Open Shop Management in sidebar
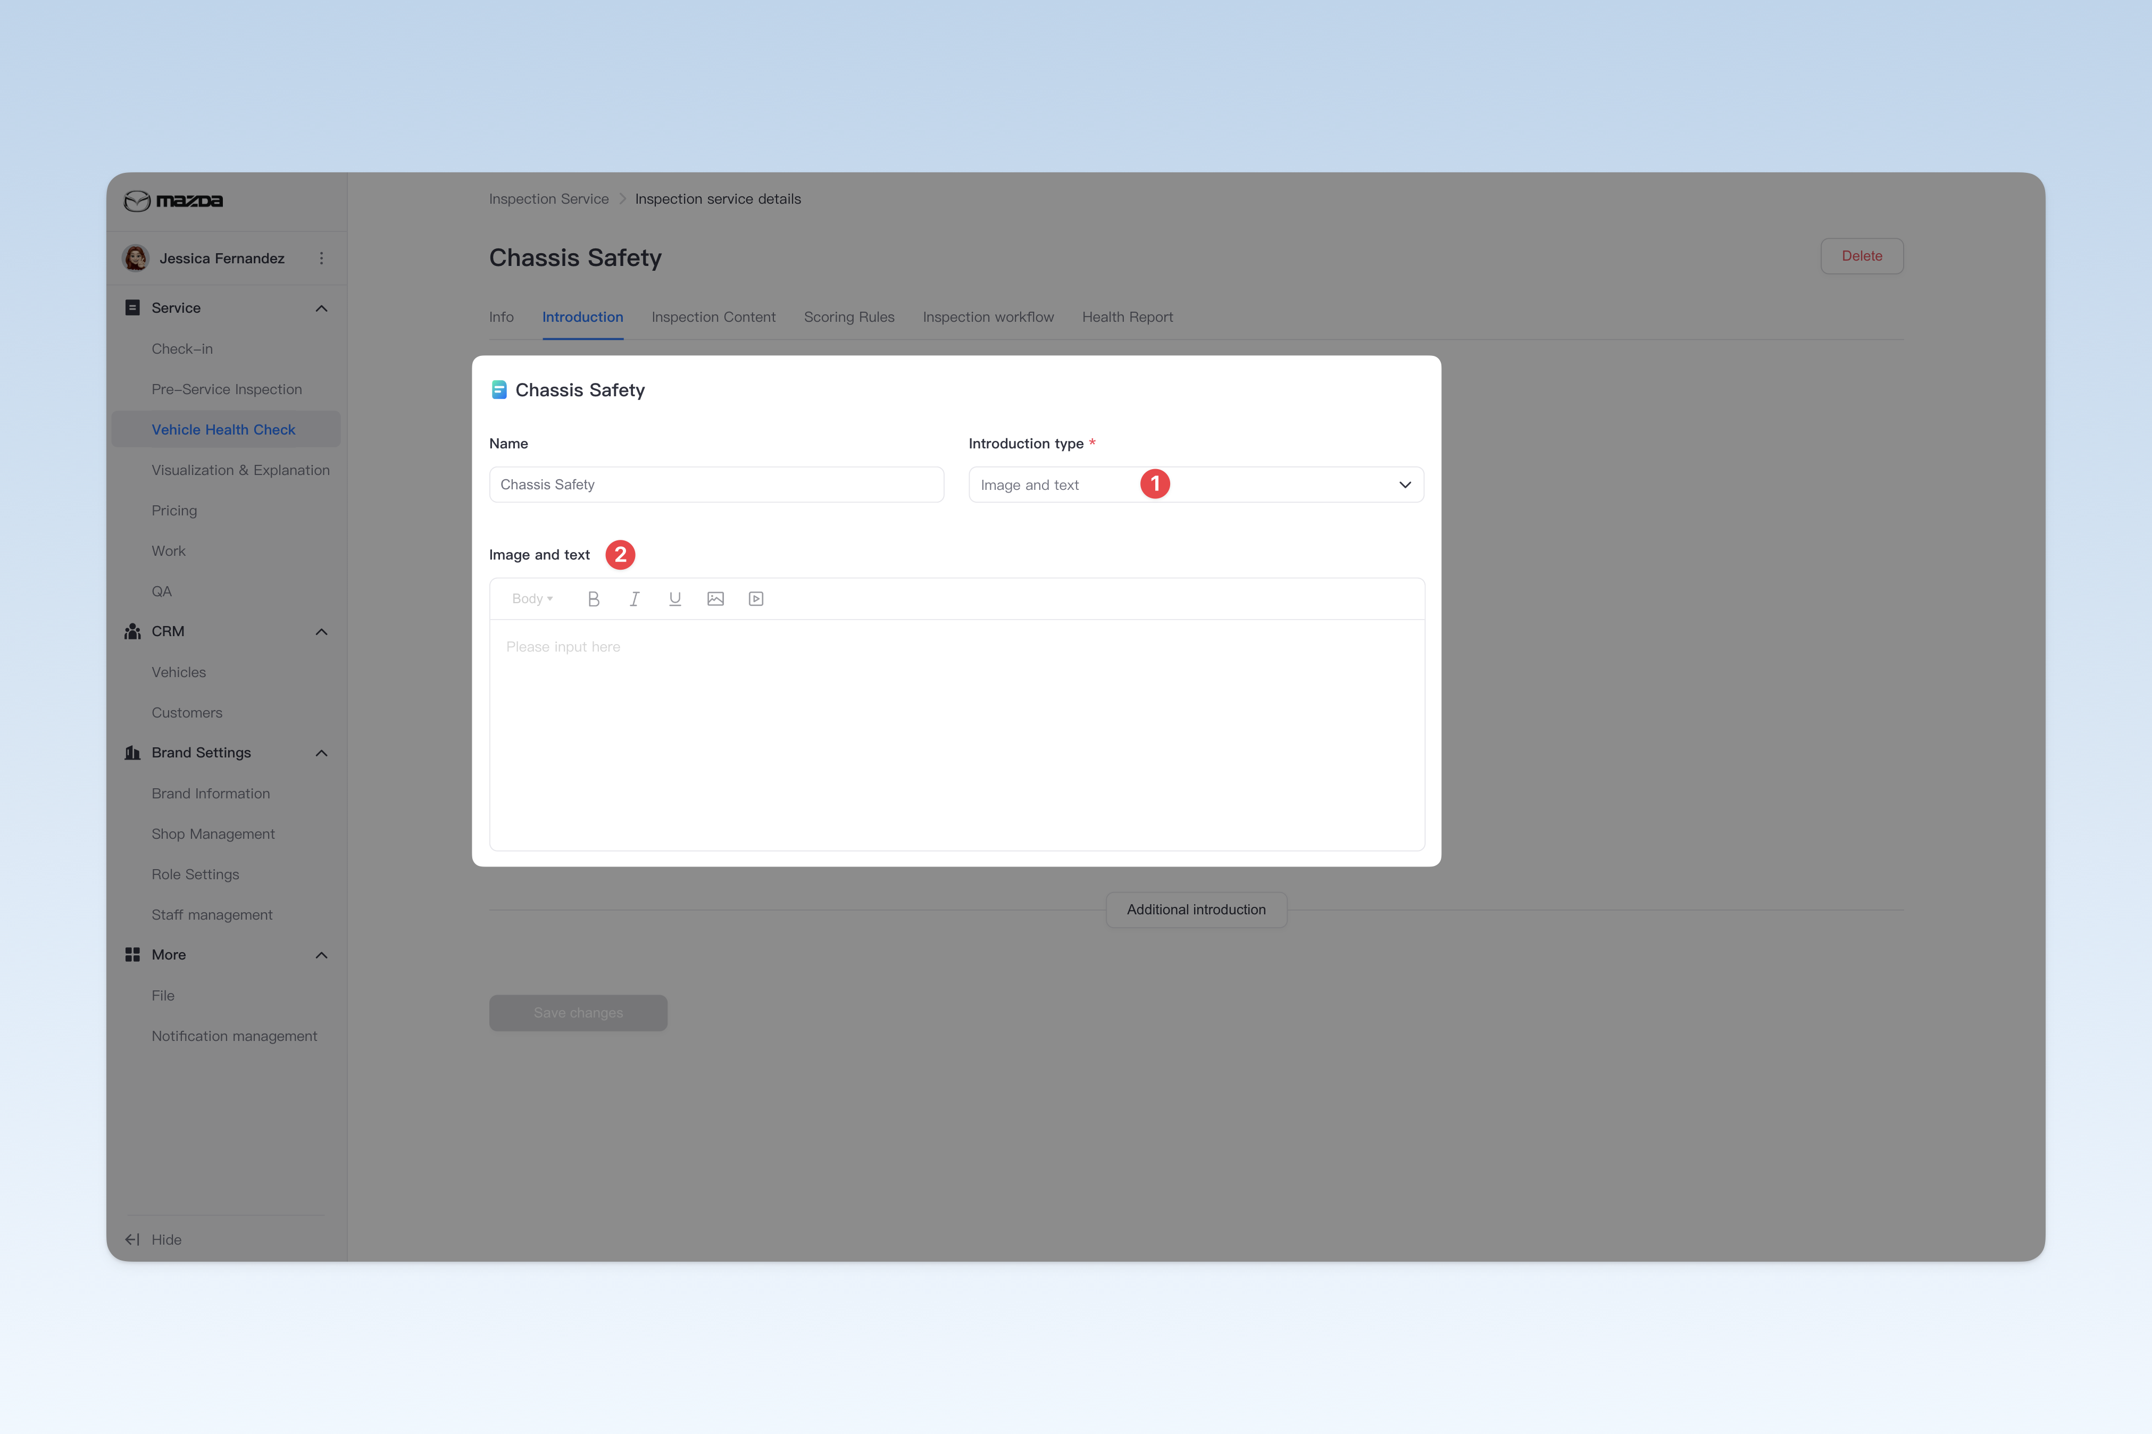This screenshot has height=1434, width=2152. 213,834
